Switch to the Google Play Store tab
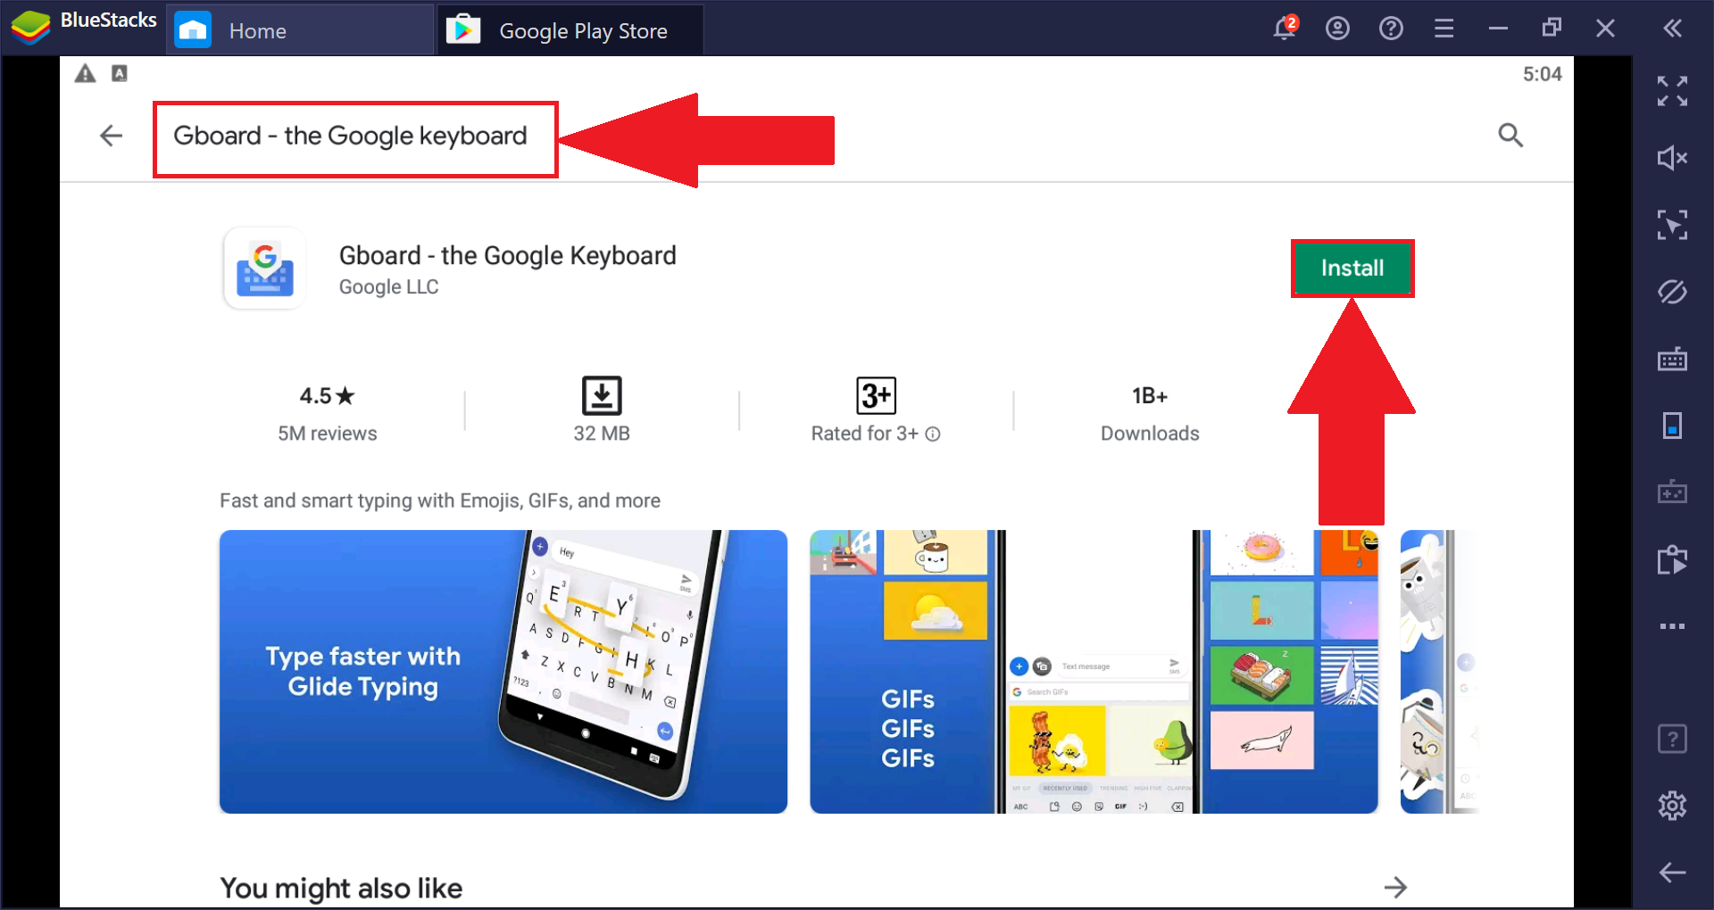 coord(570,30)
